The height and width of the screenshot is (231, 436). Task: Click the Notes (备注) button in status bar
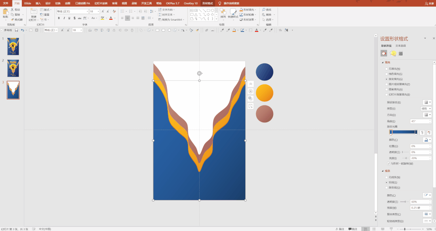pyautogui.click(x=340, y=229)
